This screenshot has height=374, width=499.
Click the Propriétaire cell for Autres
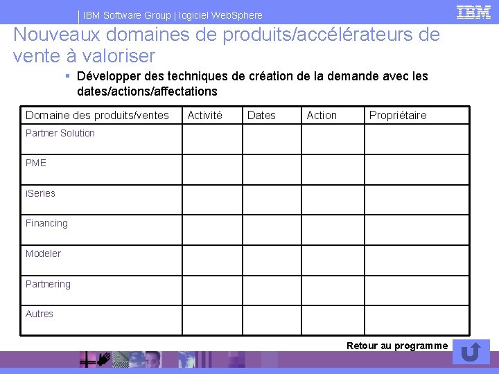(x=417, y=320)
